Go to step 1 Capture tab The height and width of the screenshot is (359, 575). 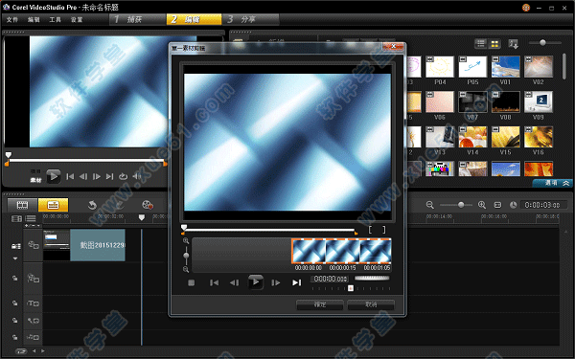[137, 19]
